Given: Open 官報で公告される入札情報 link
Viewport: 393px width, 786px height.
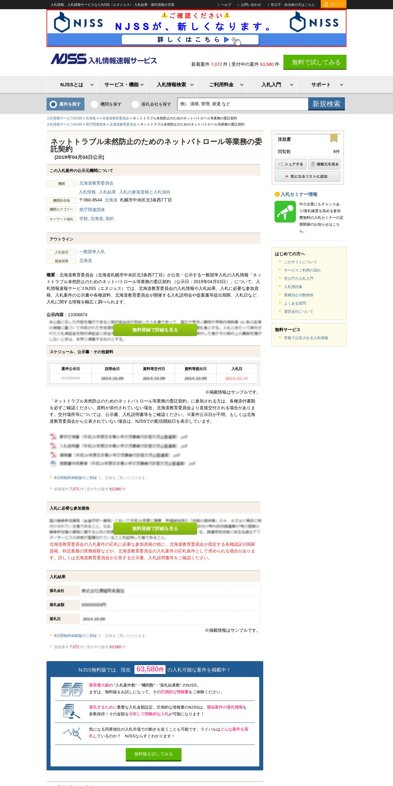Looking at the screenshot, I should (306, 338).
